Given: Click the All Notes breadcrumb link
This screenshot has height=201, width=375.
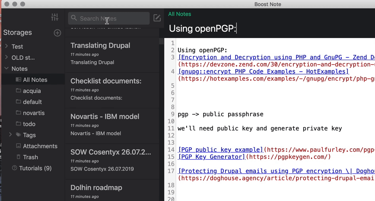Looking at the screenshot, I should pyautogui.click(x=180, y=14).
